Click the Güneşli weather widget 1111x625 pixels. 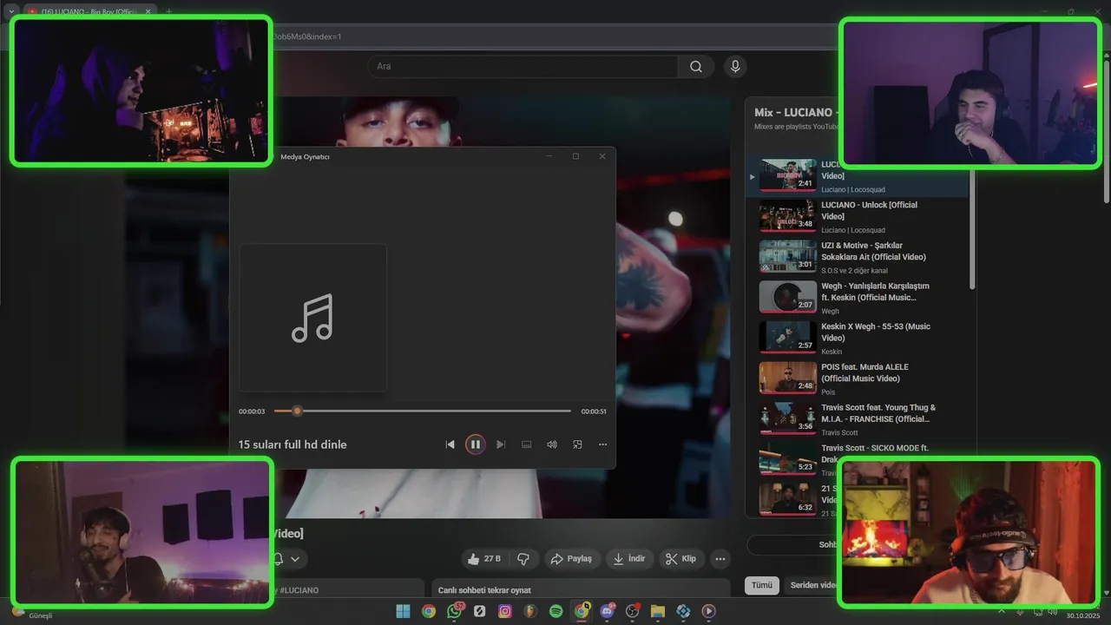(x=33, y=613)
